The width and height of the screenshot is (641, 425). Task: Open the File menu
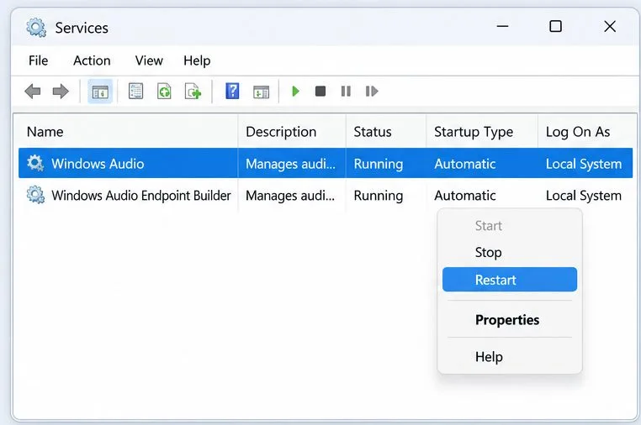(x=38, y=60)
